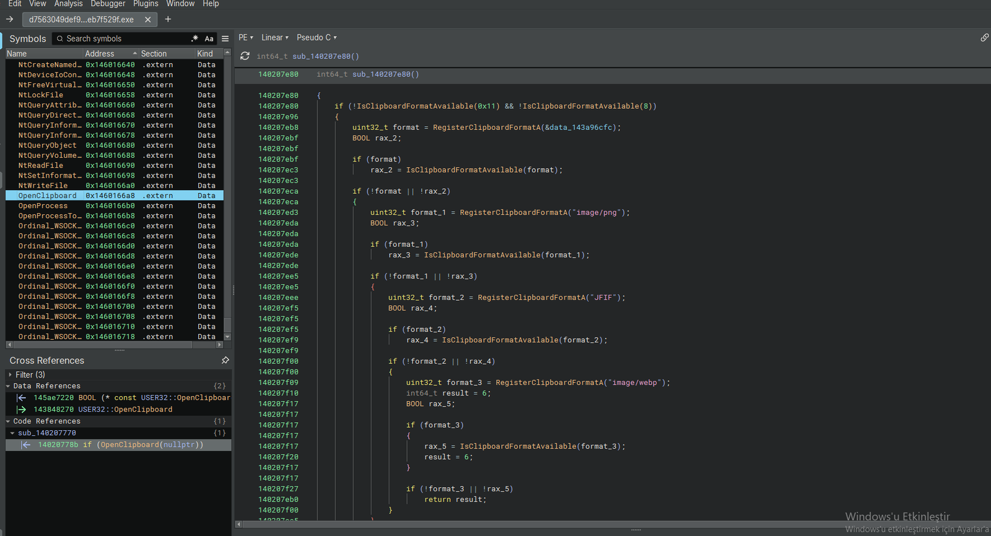Open the Help menu
The height and width of the screenshot is (536, 991).
(x=211, y=4)
